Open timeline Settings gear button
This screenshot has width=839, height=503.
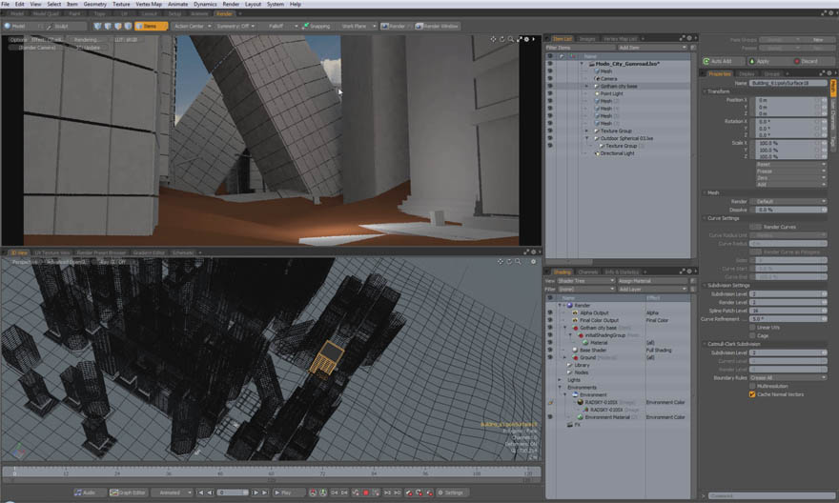[x=451, y=493]
